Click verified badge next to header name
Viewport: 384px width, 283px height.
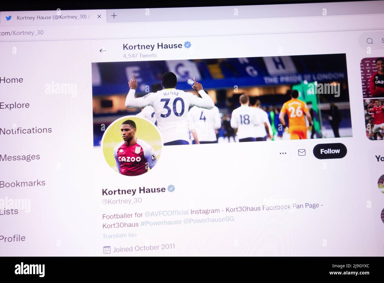188,45
